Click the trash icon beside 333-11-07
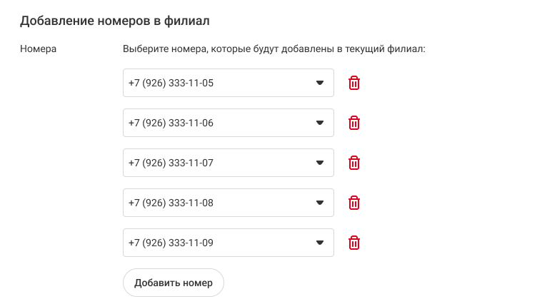The image size is (552, 304). click(x=353, y=163)
